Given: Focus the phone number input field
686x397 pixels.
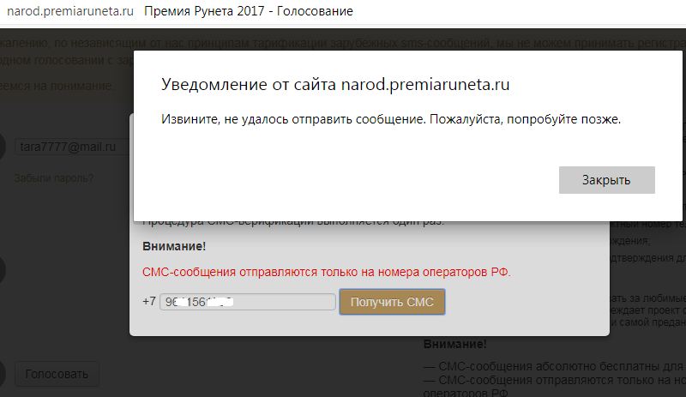Looking at the screenshot, I should (x=248, y=302).
